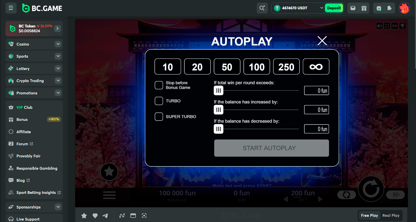Image resolution: width=416 pixels, height=222 pixels.
Task: Share via Telegram paper-plane icon
Action: pyautogui.click(x=105, y=216)
